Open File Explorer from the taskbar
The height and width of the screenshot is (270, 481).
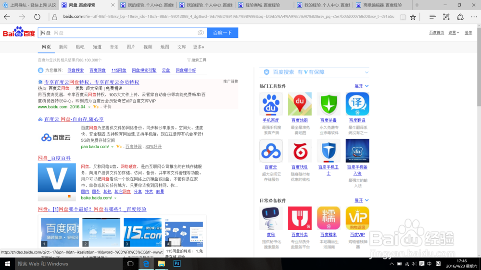(x=161, y=264)
